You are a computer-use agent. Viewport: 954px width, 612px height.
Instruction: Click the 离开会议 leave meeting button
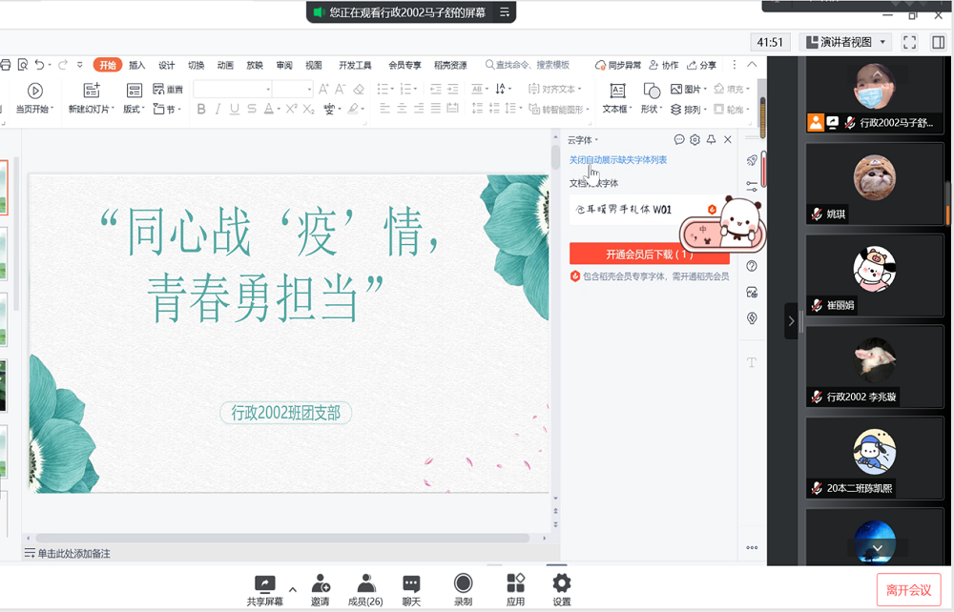pyautogui.click(x=908, y=589)
